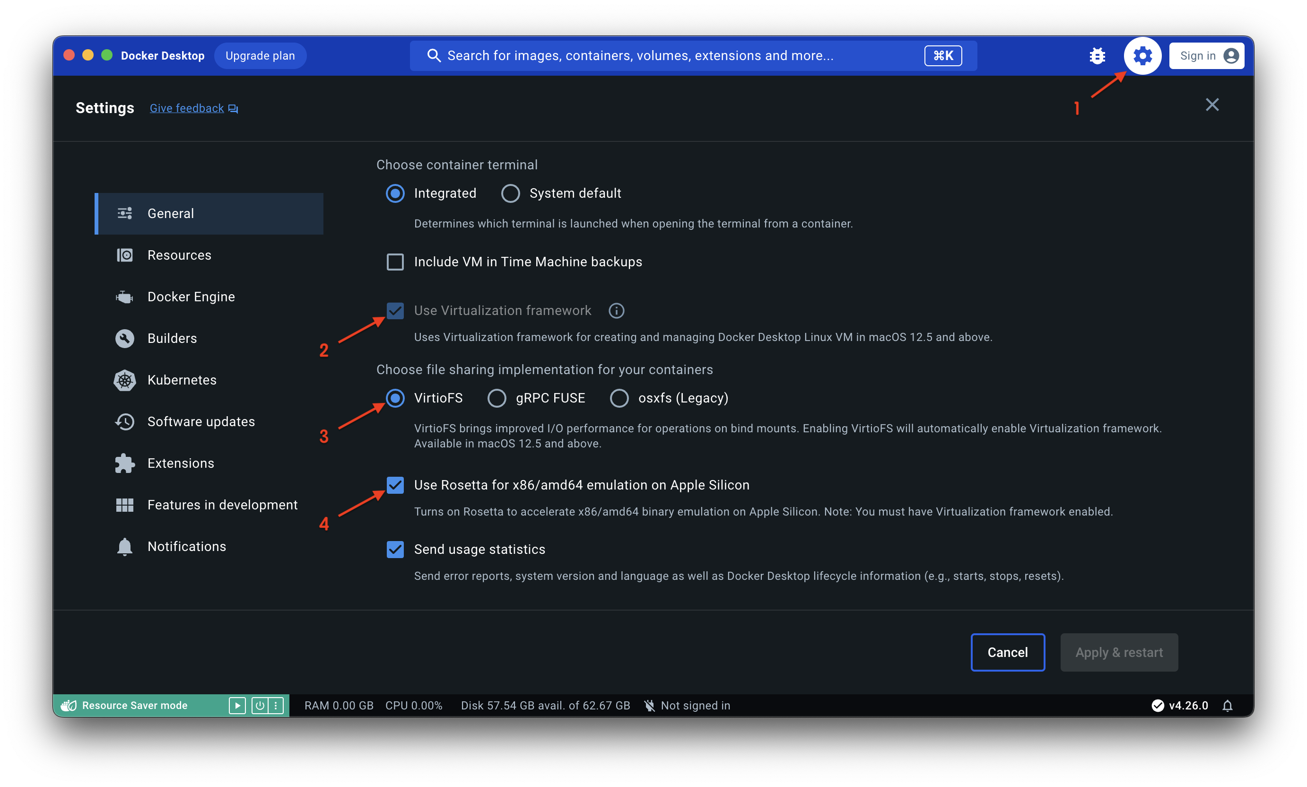Click the Resource Saver whale icon

(x=69, y=705)
